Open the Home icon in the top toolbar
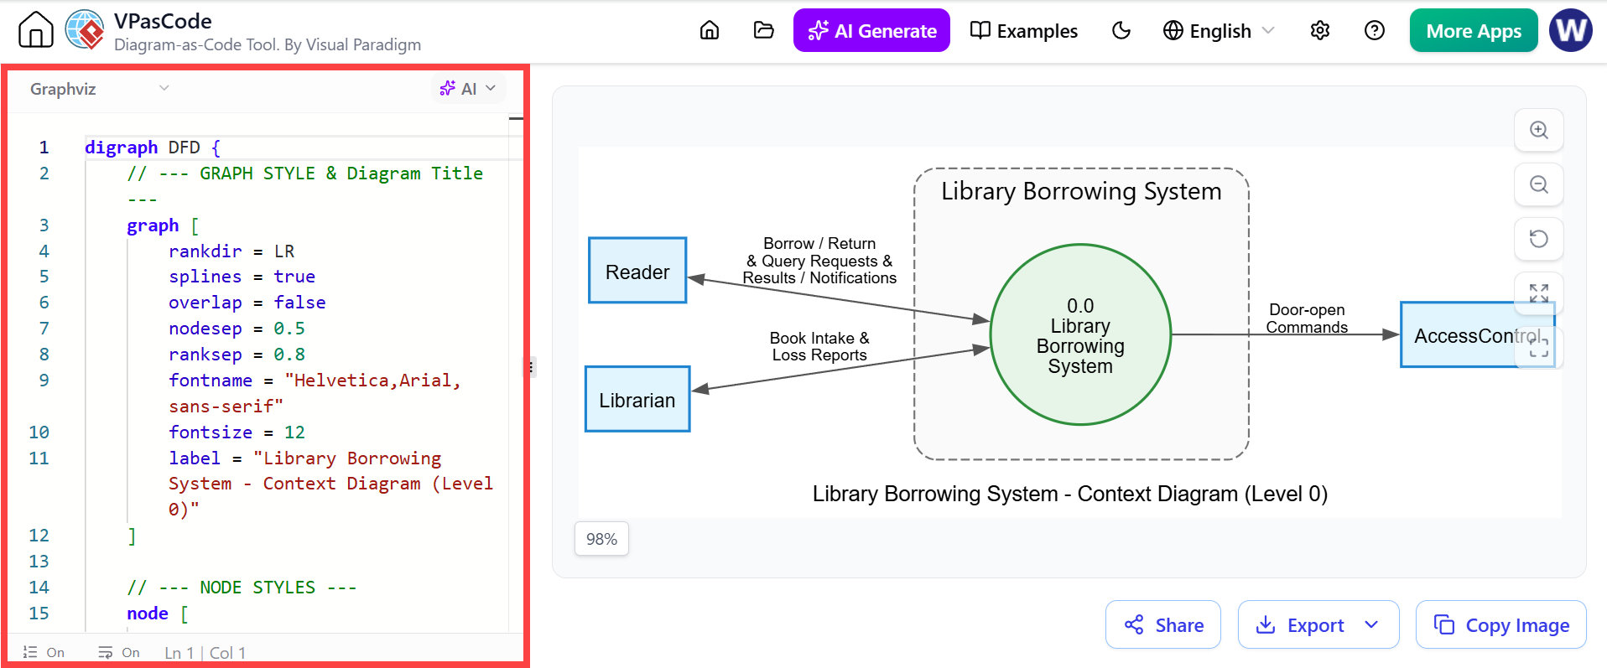The image size is (1607, 668). 710,31
